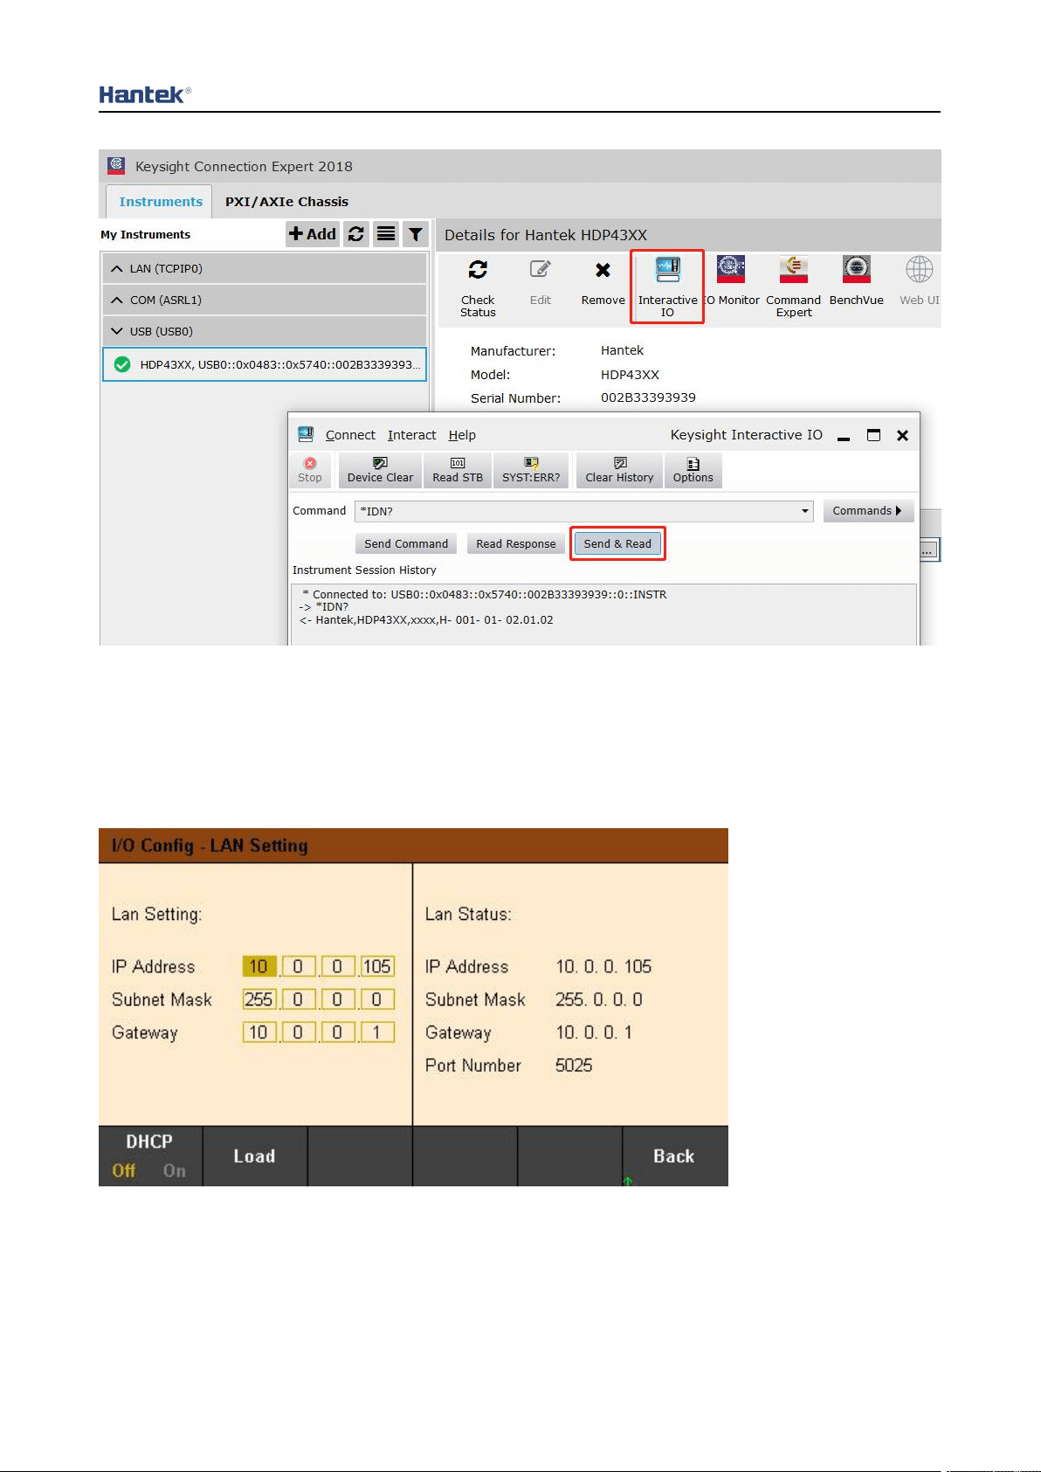Click the Check Status refresh icon
Viewport: 1041px width, 1472px height.
pos(478,270)
